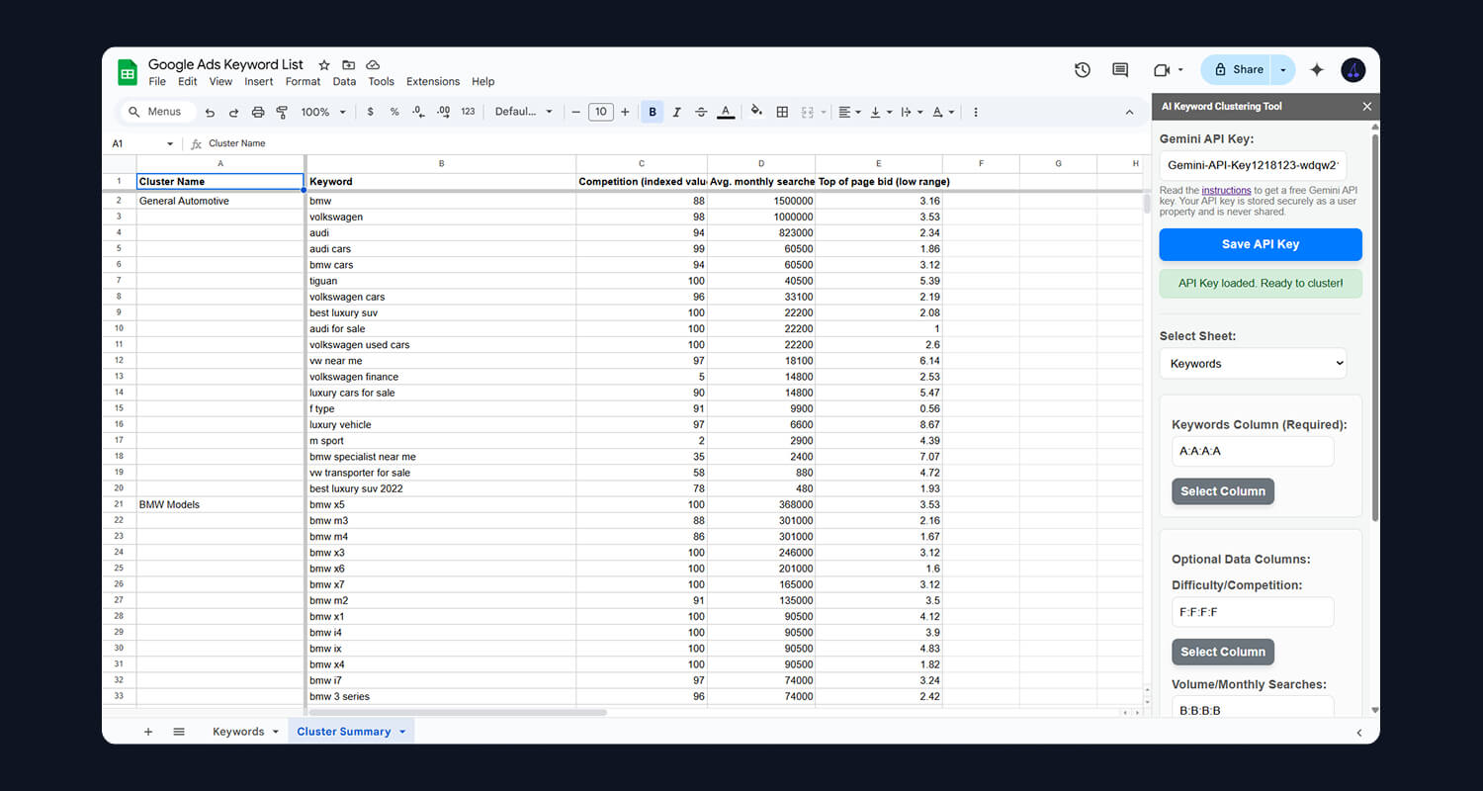Open the zoom 100% dropdown
The image size is (1483, 791).
coord(323,112)
